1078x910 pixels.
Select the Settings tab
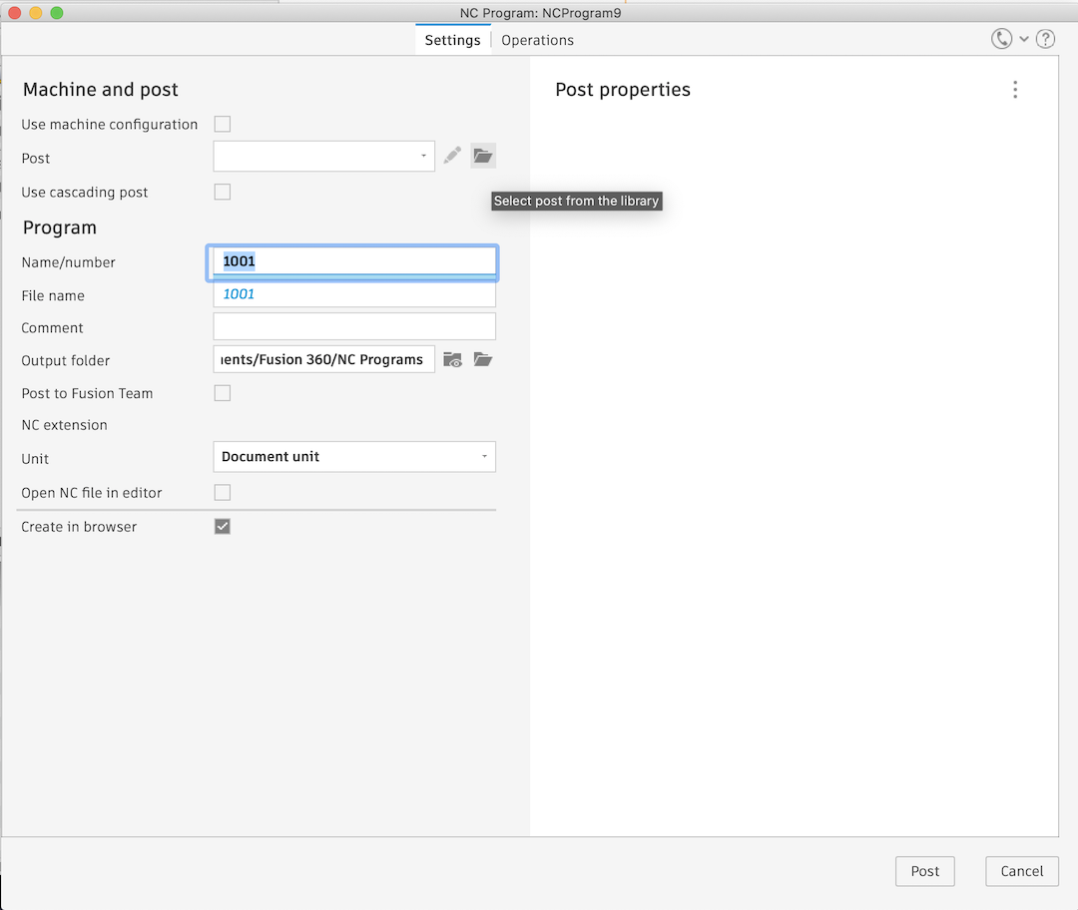pyautogui.click(x=452, y=40)
